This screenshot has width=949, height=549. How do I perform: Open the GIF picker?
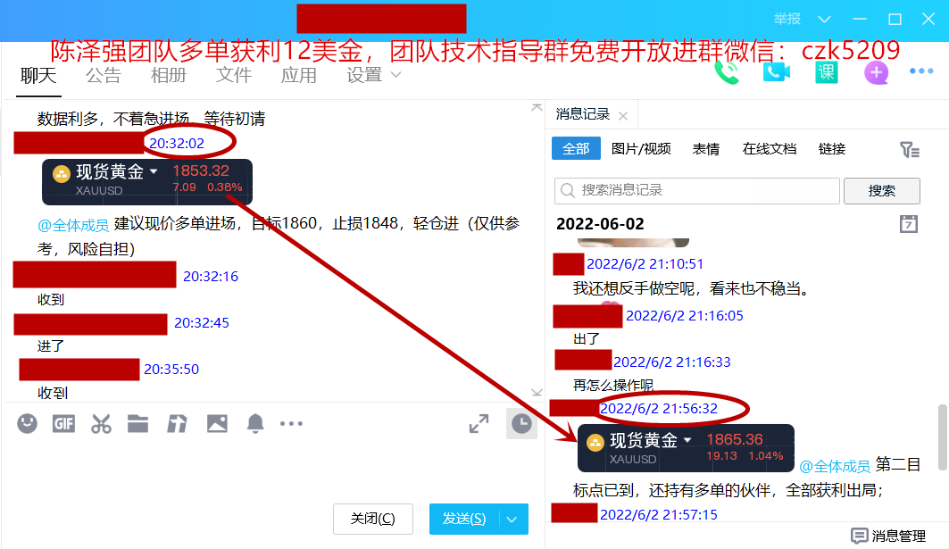tap(63, 424)
